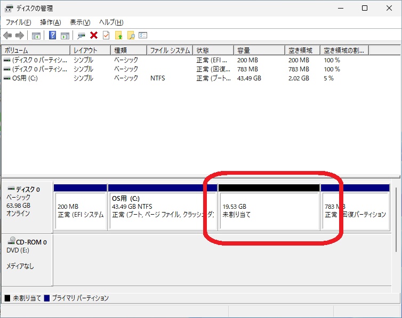This screenshot has height=318, width=402.
Task: Select the 19.53 GB 未割り当て partition block
Action: click(268, 210)
